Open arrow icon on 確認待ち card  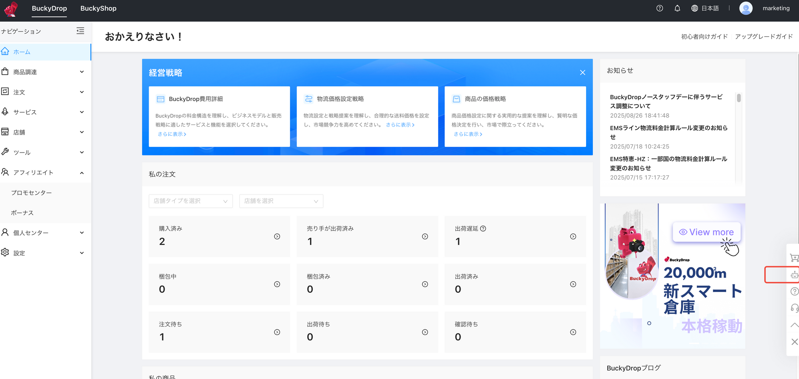pos(573,332)
